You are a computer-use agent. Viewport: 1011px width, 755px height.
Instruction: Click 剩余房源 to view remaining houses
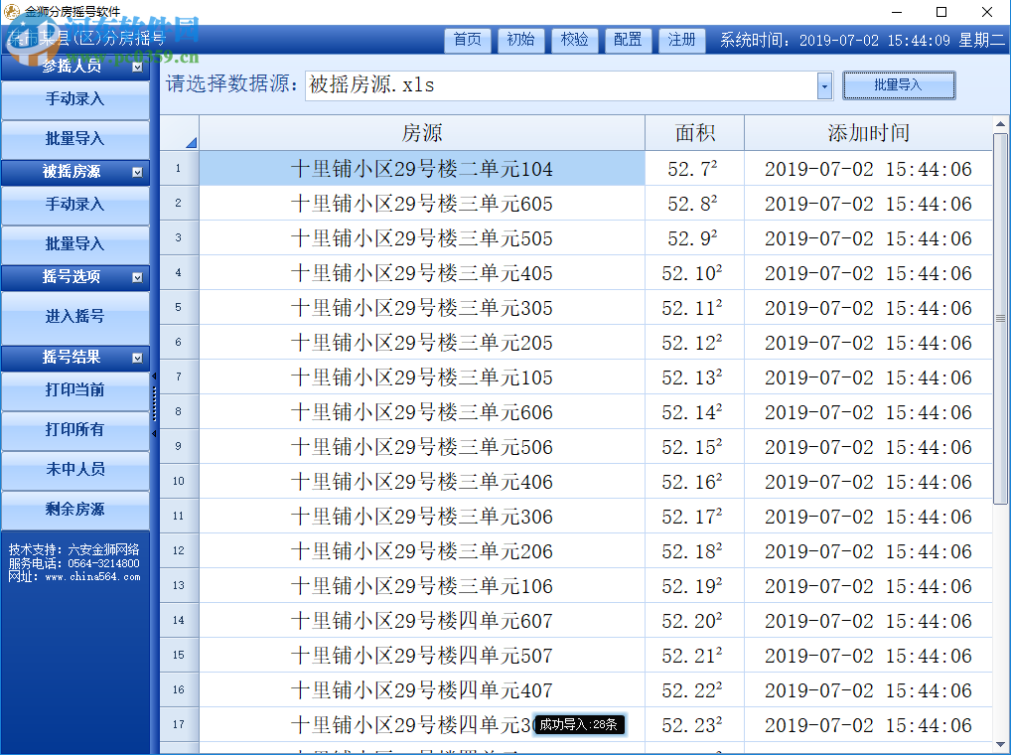click(x=74, y=509)
